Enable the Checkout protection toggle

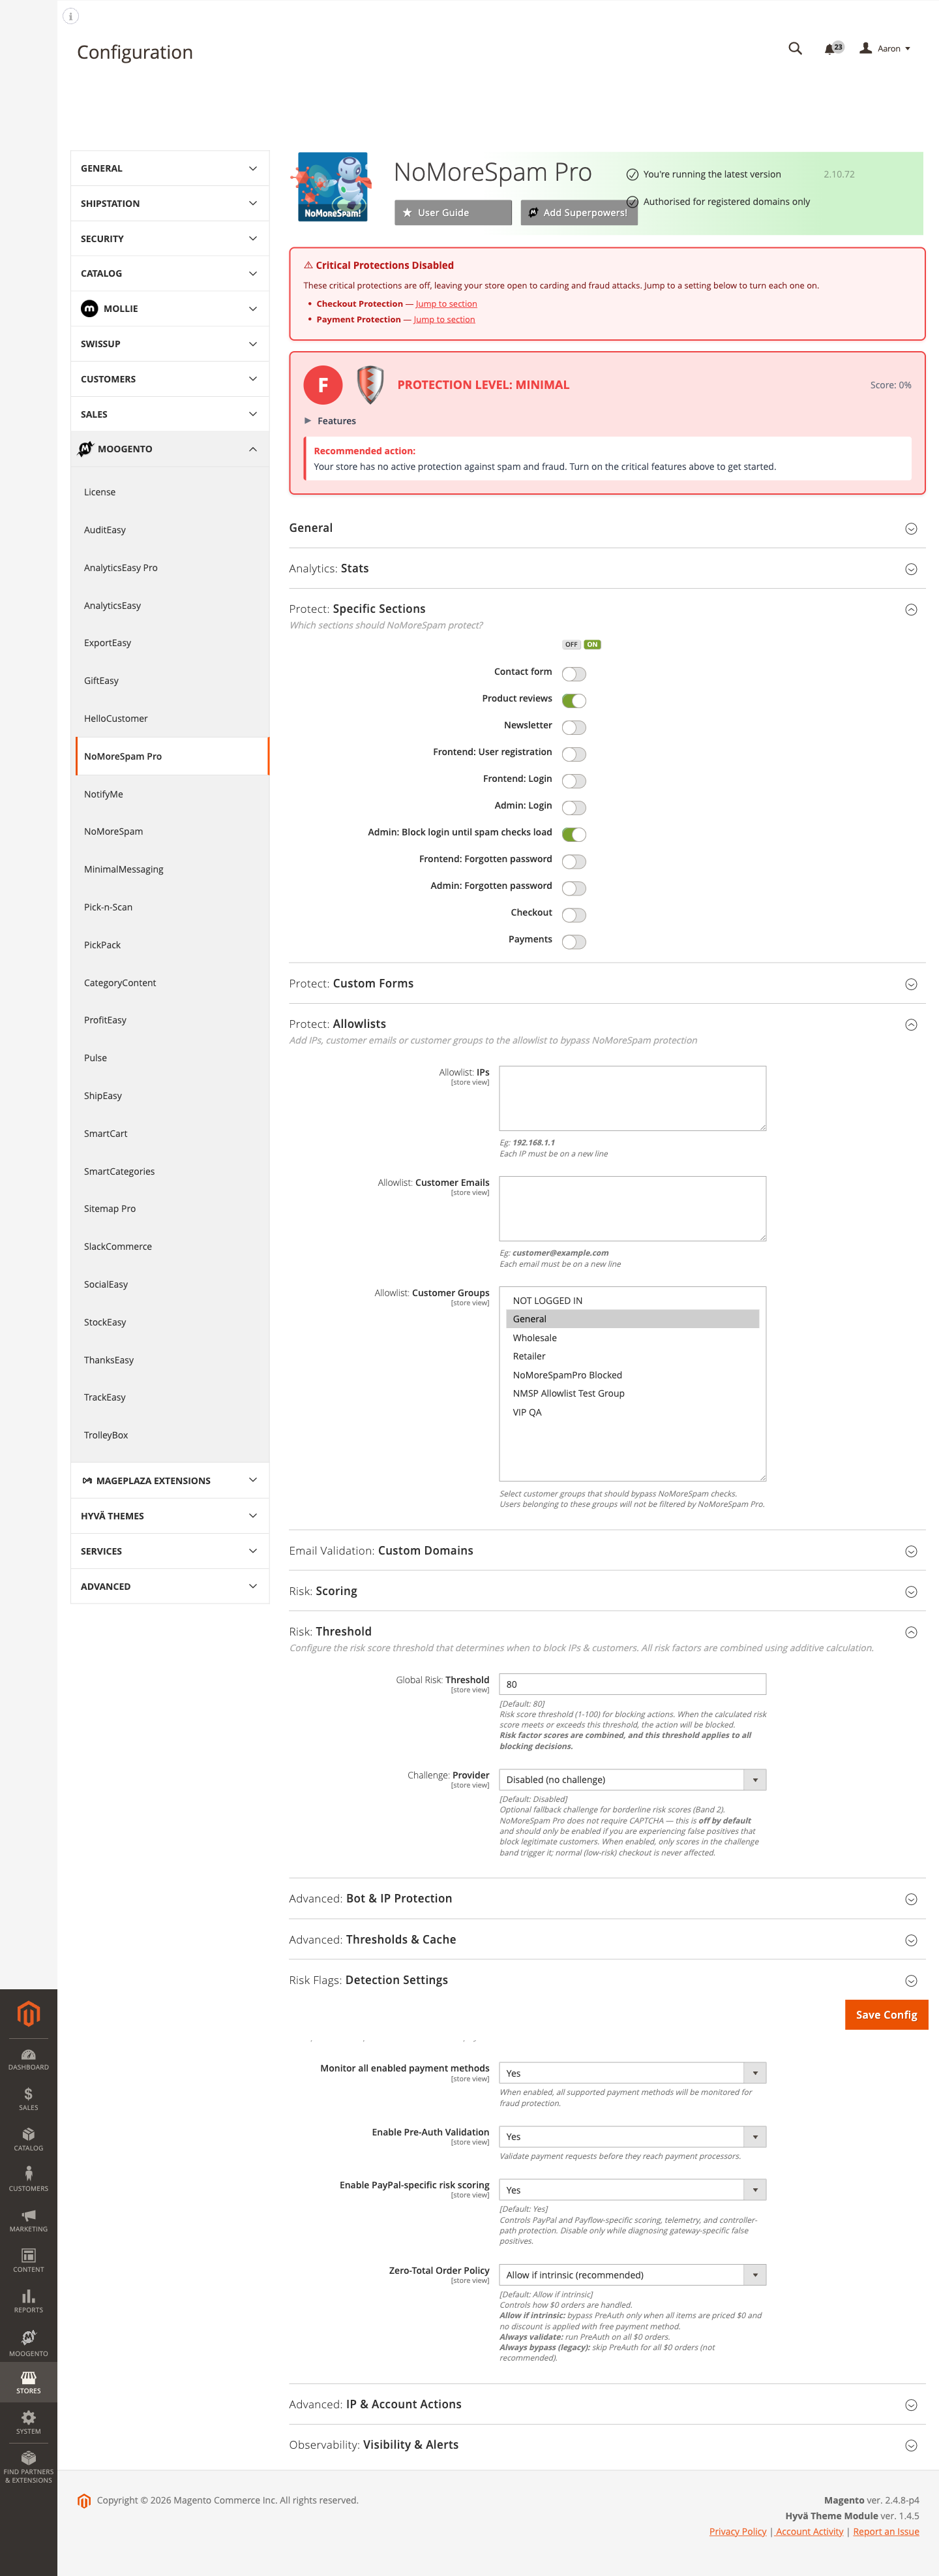coord(573,915)
